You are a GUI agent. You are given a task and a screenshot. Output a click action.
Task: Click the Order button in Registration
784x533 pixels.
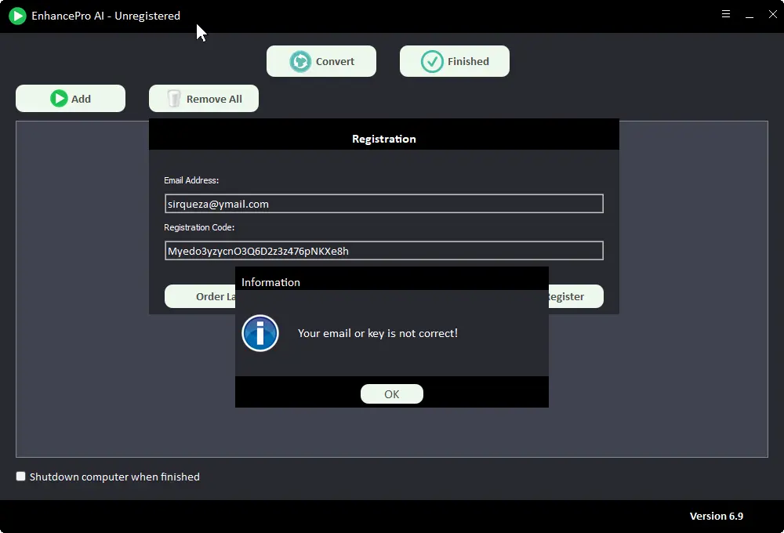pyautogui.click(x=200, y=296)
